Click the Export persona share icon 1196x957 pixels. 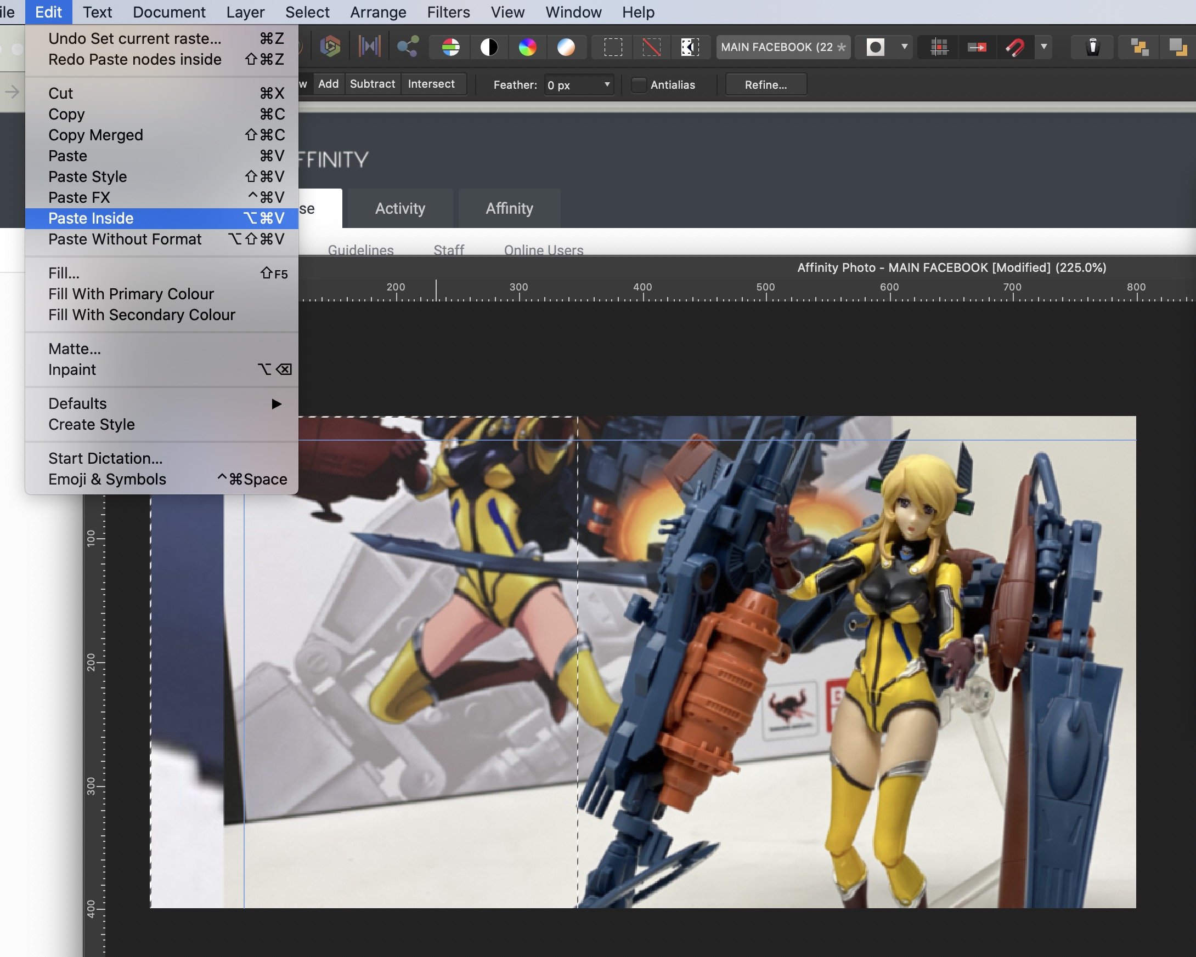408,47
